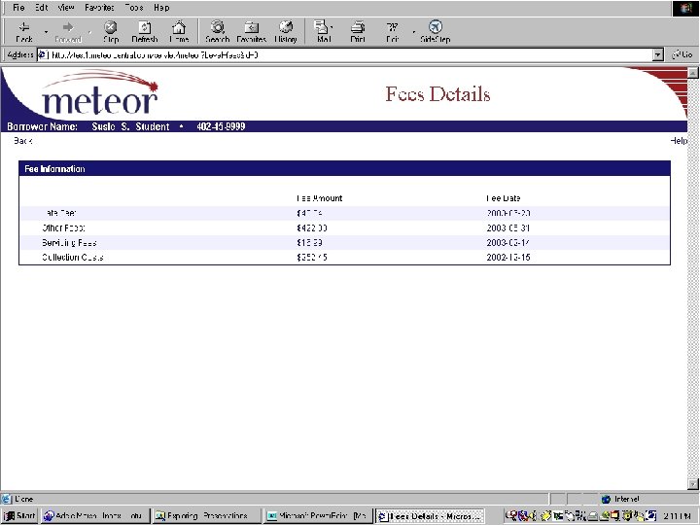Open the Tools menu
This screenshot has height=525, width=700.
(134, 8)
